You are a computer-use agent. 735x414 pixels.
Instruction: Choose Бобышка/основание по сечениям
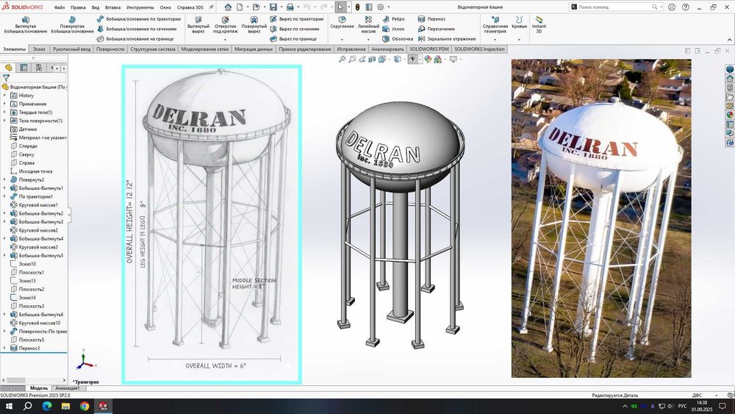[137, 29]
